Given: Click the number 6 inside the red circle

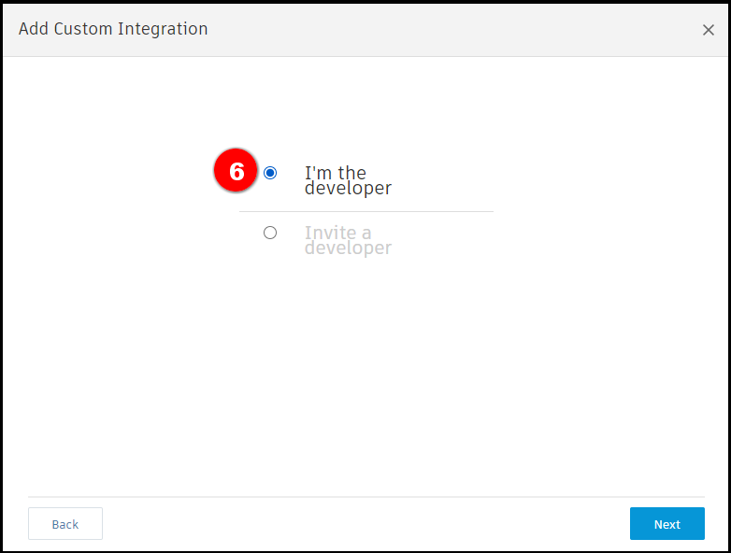Looking at the screenshot, I should (236, 172).
